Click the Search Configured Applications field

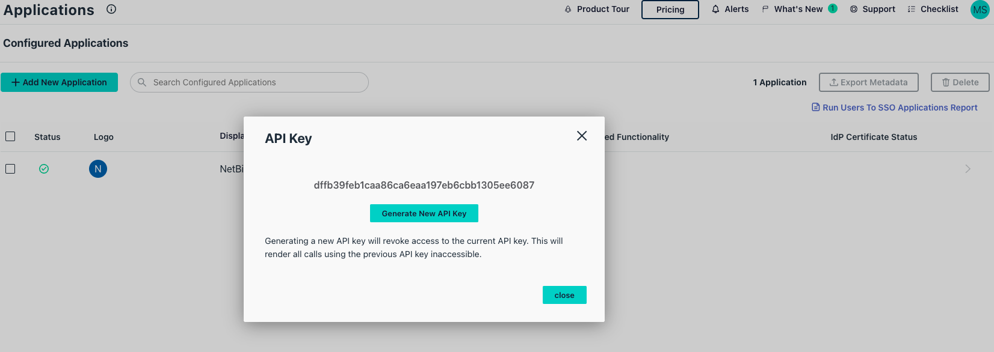[x=249, y=82]
